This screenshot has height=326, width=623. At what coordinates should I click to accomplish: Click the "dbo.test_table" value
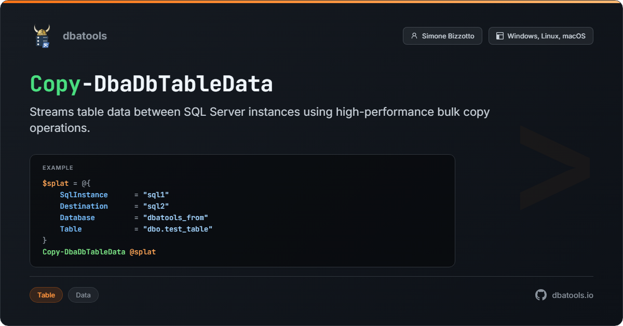coord(178,229)
